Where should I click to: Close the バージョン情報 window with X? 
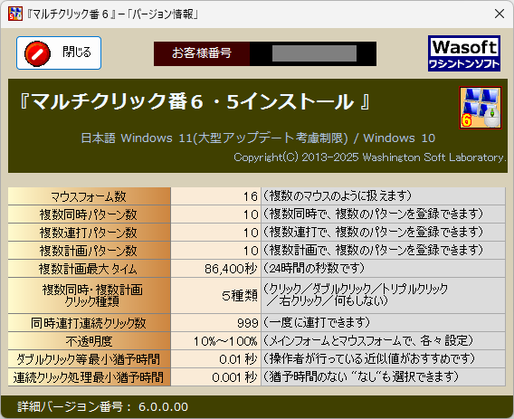click(x=500, y=14)
